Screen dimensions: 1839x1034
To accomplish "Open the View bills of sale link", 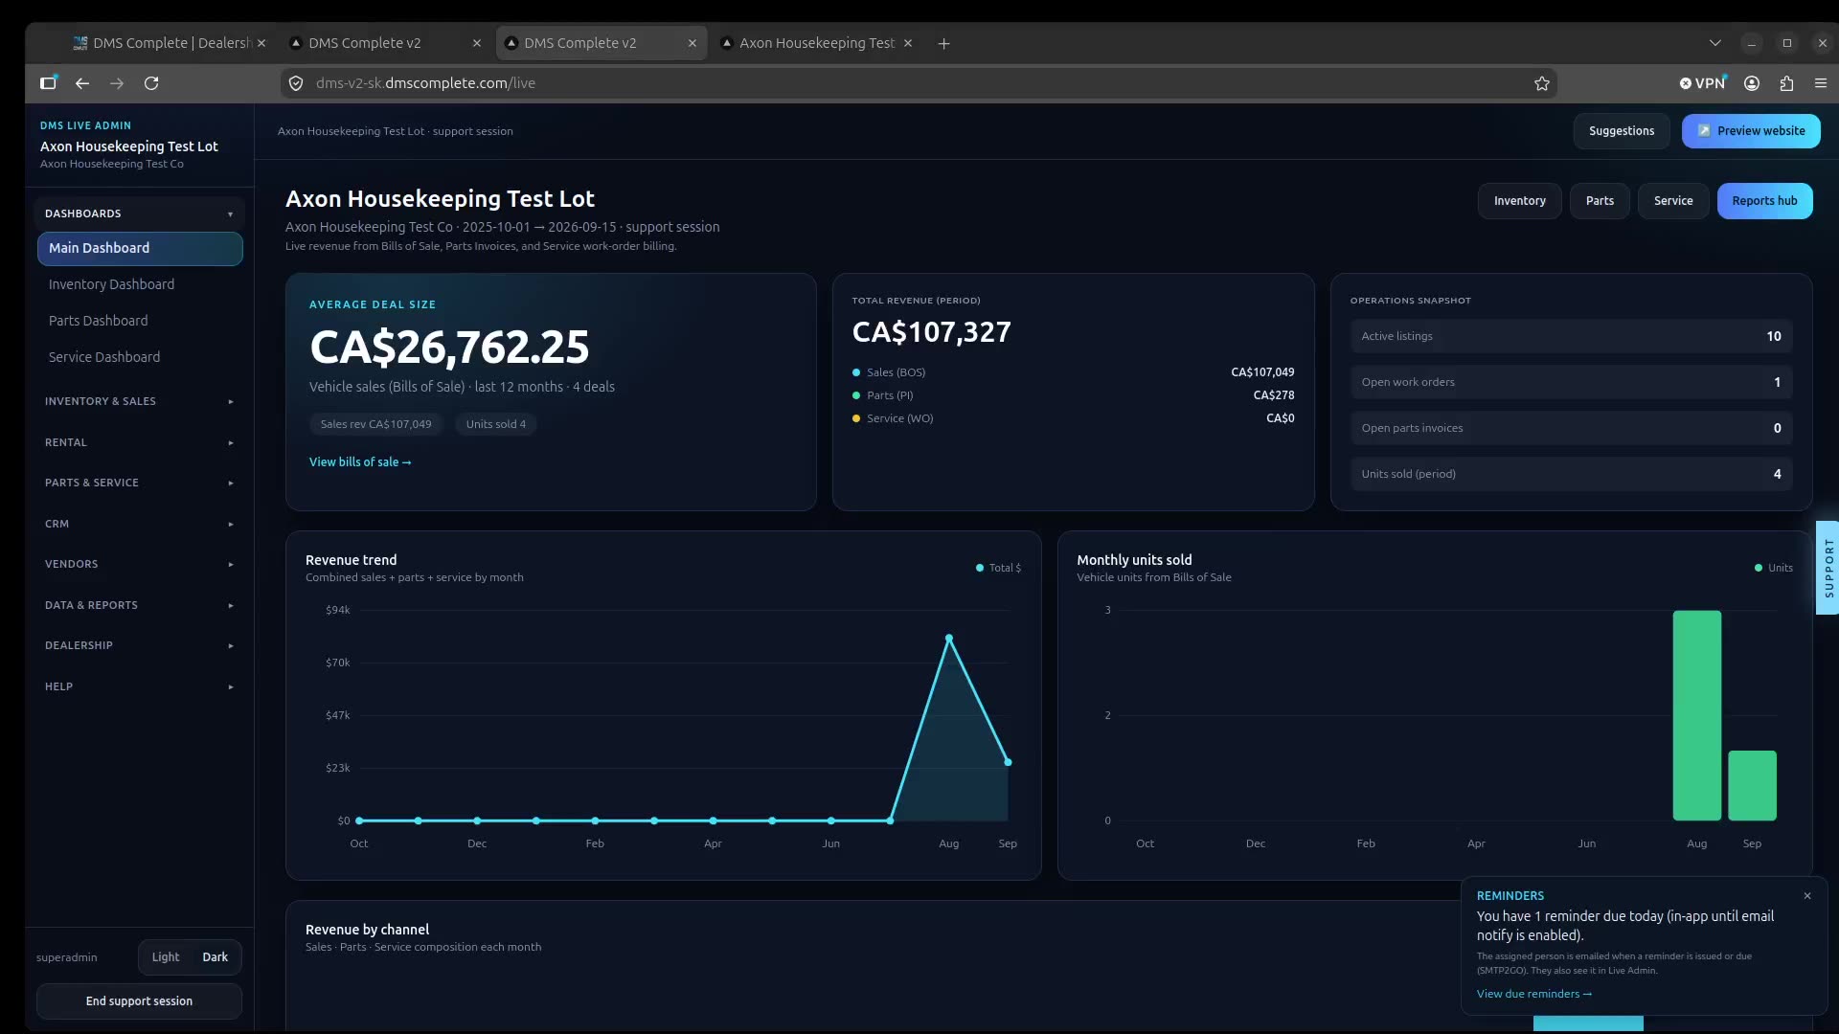I will (360, 462).
